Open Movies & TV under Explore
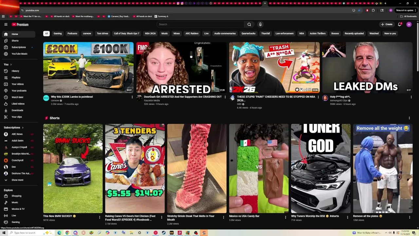This screenshot has width=419, height=236. tap(19, 209)
